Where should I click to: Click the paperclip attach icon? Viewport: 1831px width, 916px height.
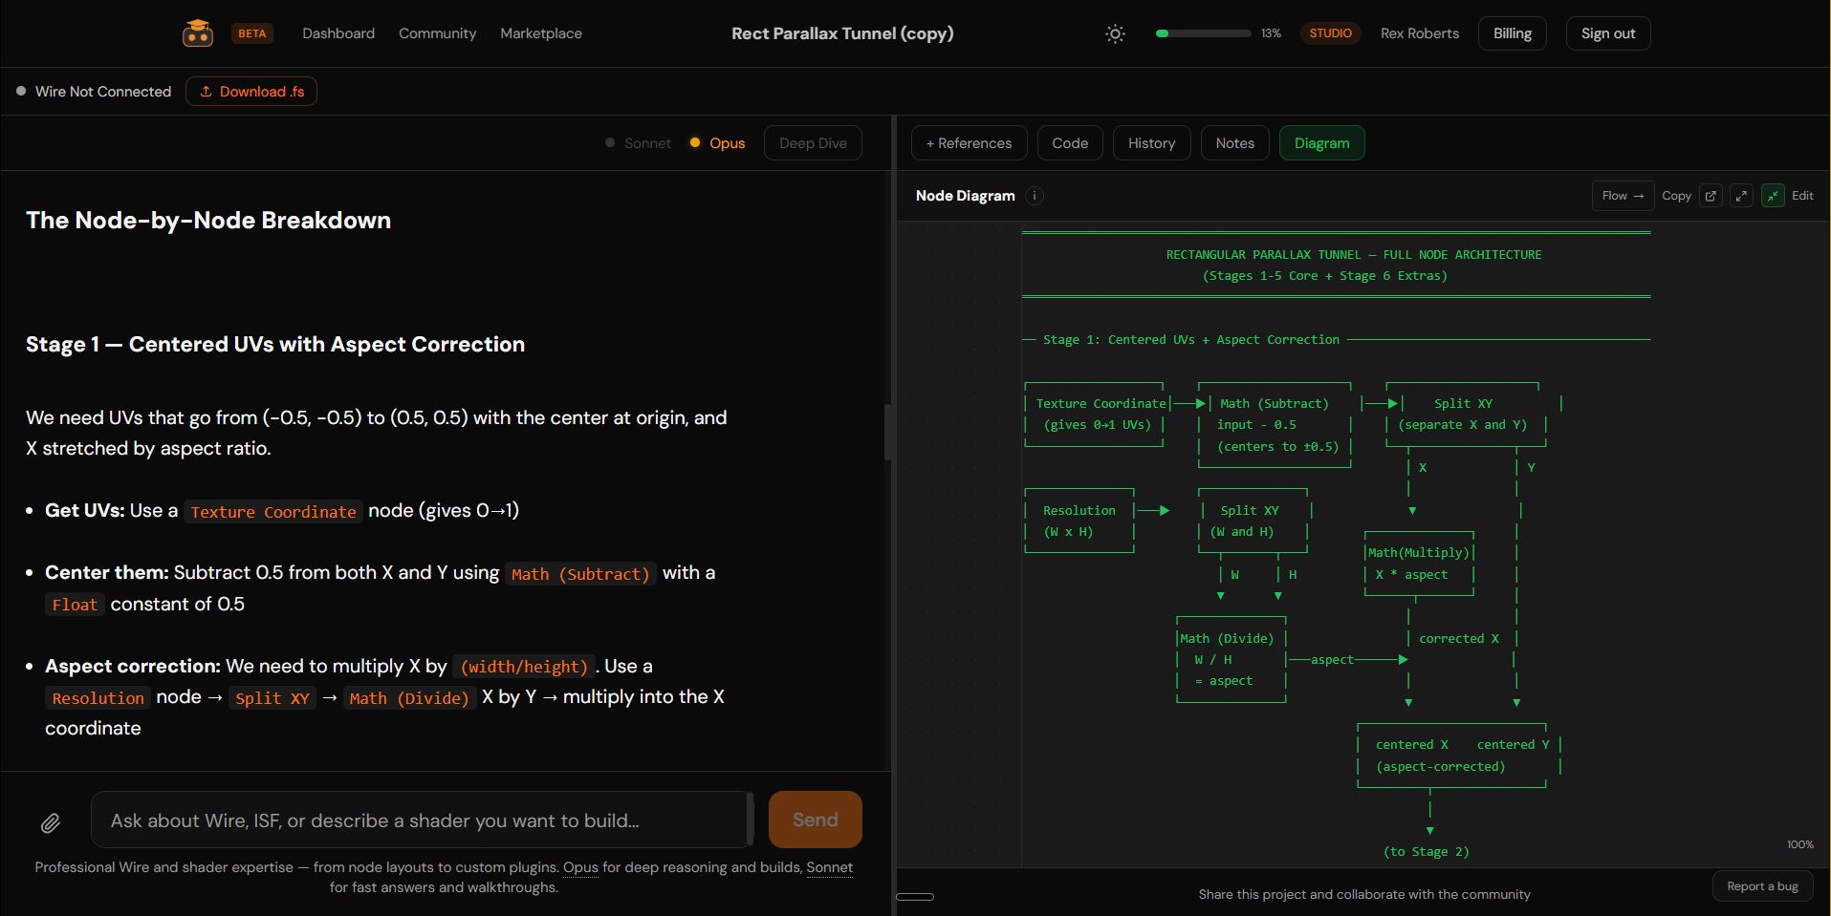51,822
